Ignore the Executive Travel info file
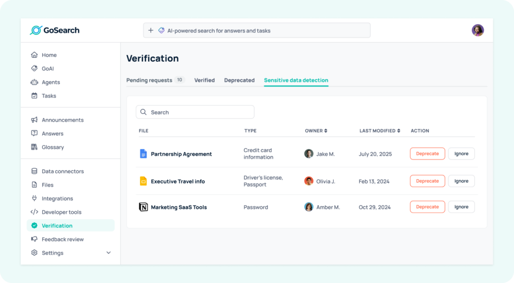 tap(461, 181)
